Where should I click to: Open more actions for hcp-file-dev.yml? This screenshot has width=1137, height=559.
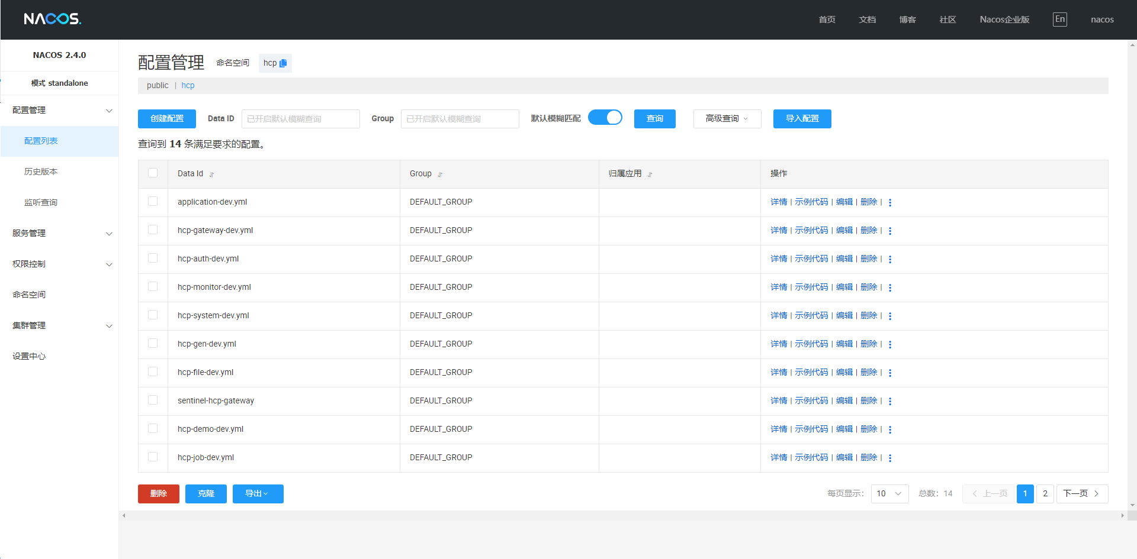pos(890,373)
